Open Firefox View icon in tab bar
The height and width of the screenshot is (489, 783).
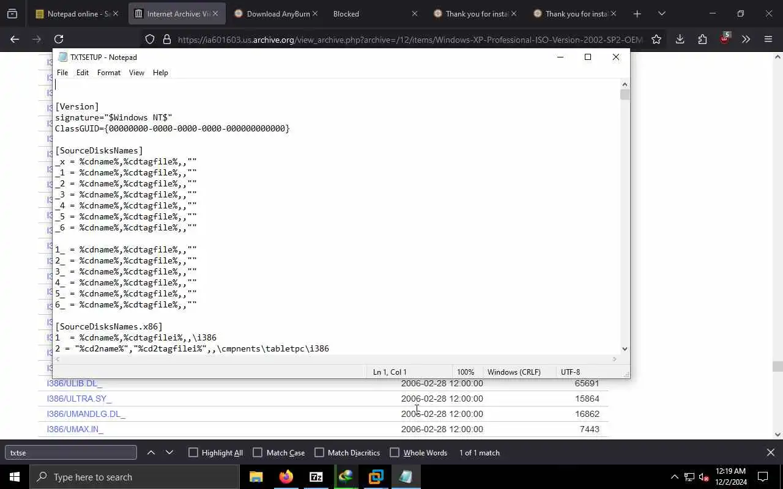pos(12,13)
